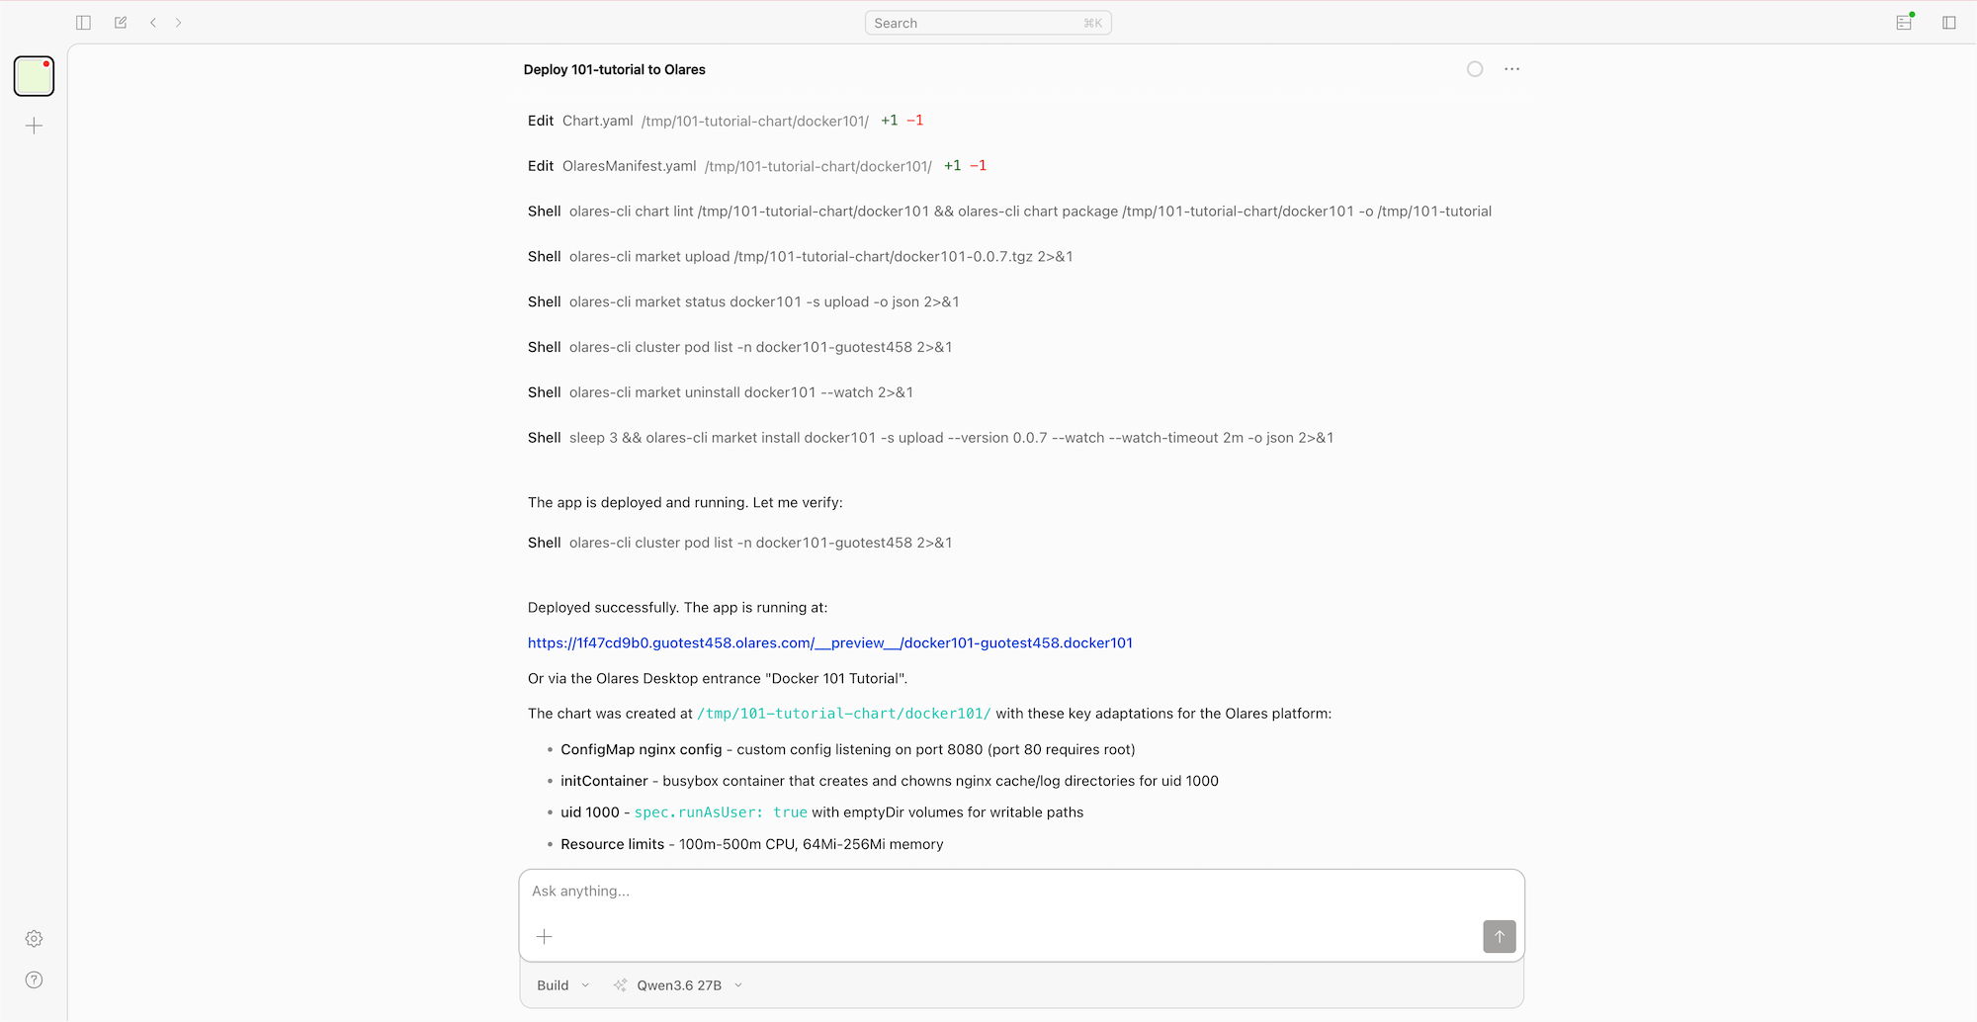
Task: Send the message with arrow button
Action: (1500, 936)
